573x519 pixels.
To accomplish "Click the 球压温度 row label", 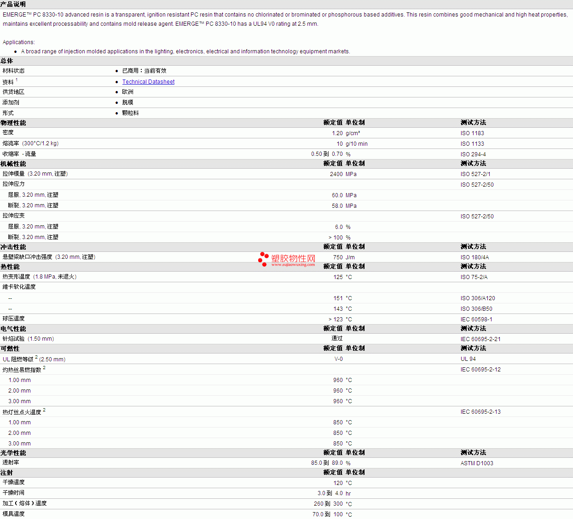I will coord(14,319).
